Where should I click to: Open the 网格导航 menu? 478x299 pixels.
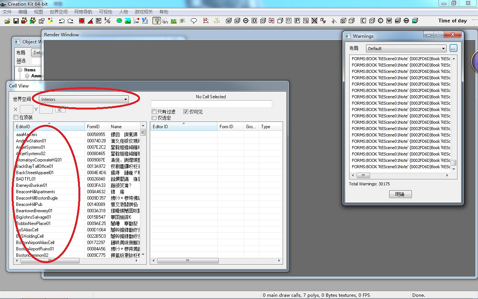pyautogui.click(x=83, y=12)
